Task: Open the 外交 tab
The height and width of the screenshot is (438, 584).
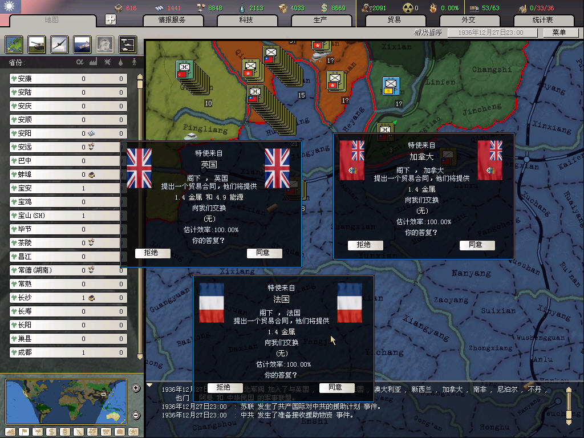Action: (x=469, y=20)
